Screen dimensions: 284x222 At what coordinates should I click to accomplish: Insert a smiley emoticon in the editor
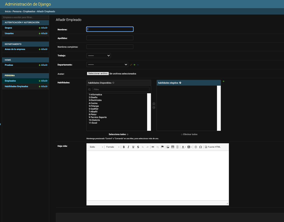click(x=196, y=147)
